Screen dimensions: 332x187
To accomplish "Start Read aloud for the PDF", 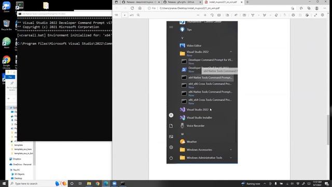I will [236, 15].
